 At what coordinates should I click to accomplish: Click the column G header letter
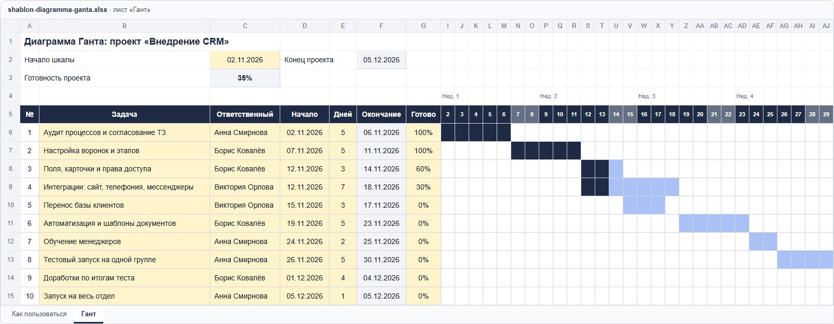pyautogui.click(x=423, y=26)
